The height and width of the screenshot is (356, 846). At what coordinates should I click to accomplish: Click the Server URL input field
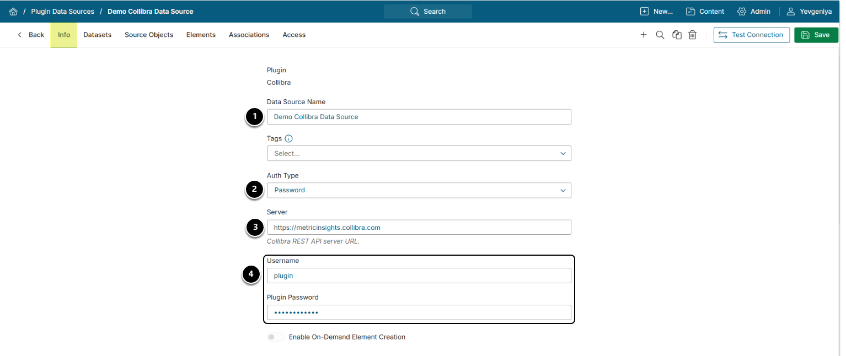point(419,227)
